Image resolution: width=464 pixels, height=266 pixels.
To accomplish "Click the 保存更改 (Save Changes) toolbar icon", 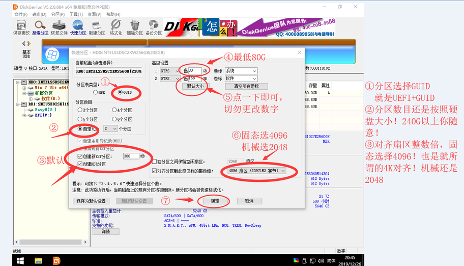I will (x=21, y=26).
